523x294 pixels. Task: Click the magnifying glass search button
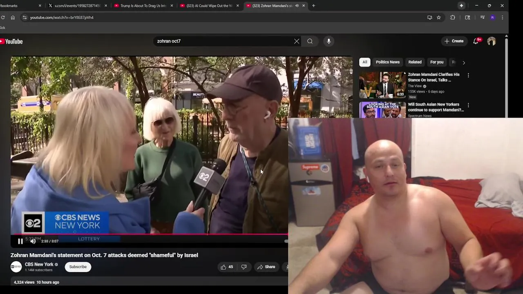[x=310, y=41]
